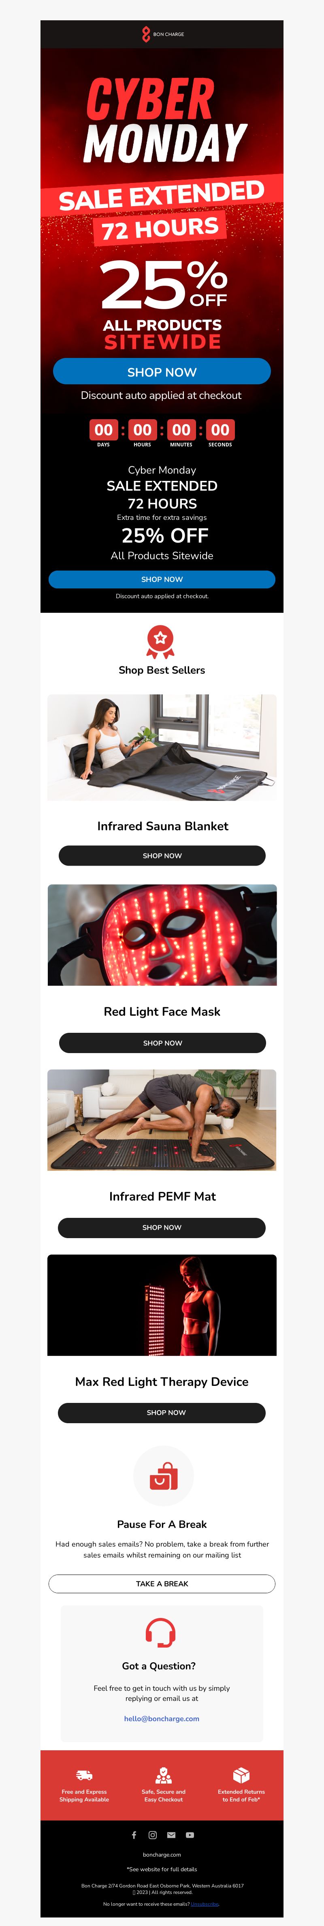Click the Bon Charge logo at top

[x=162, y=34]
